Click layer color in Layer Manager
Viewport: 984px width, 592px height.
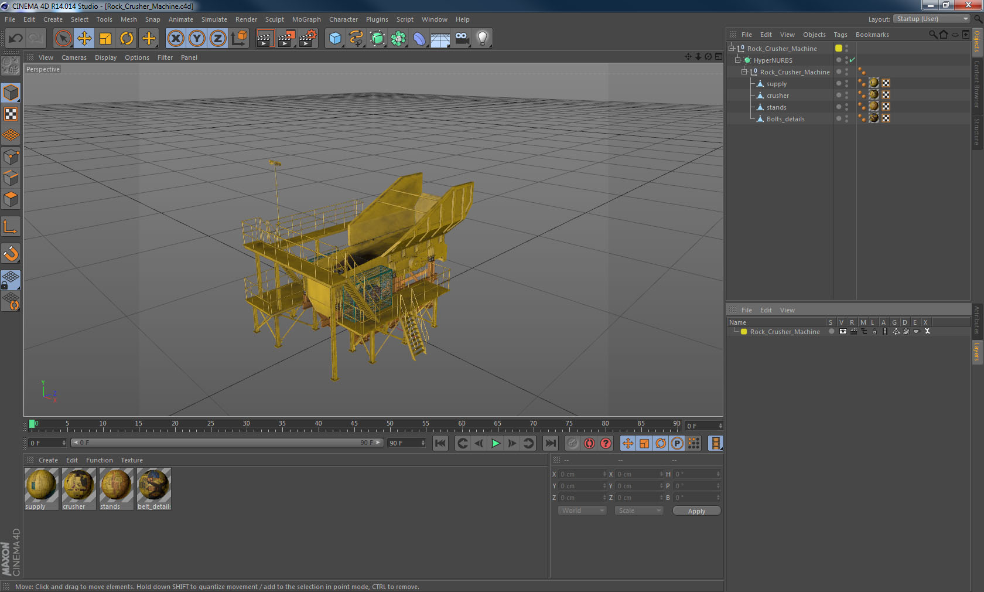tap(744, 332)
